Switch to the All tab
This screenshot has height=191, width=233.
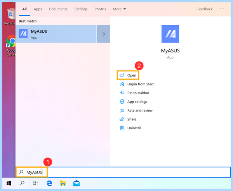(x=24, y=9)
